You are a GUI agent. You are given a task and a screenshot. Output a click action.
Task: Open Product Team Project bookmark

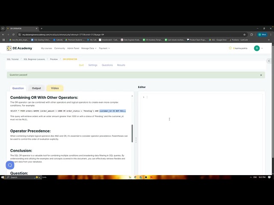point(197,40)
